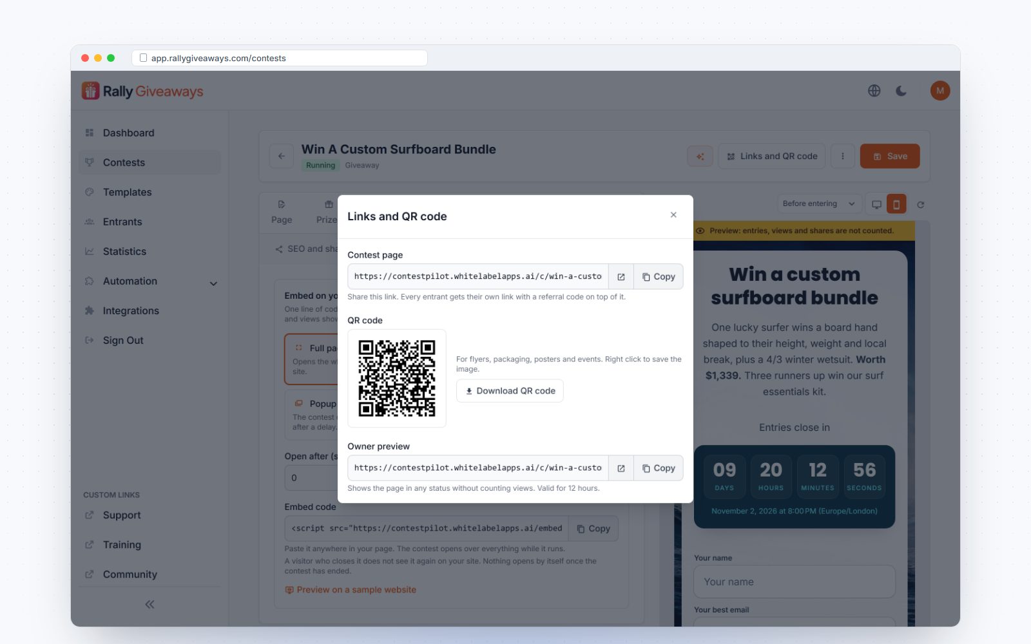Open Templates in sidebar
The width and height of the screenshot is (1031, 644).
pyautogui.click(x=149, y=192)
